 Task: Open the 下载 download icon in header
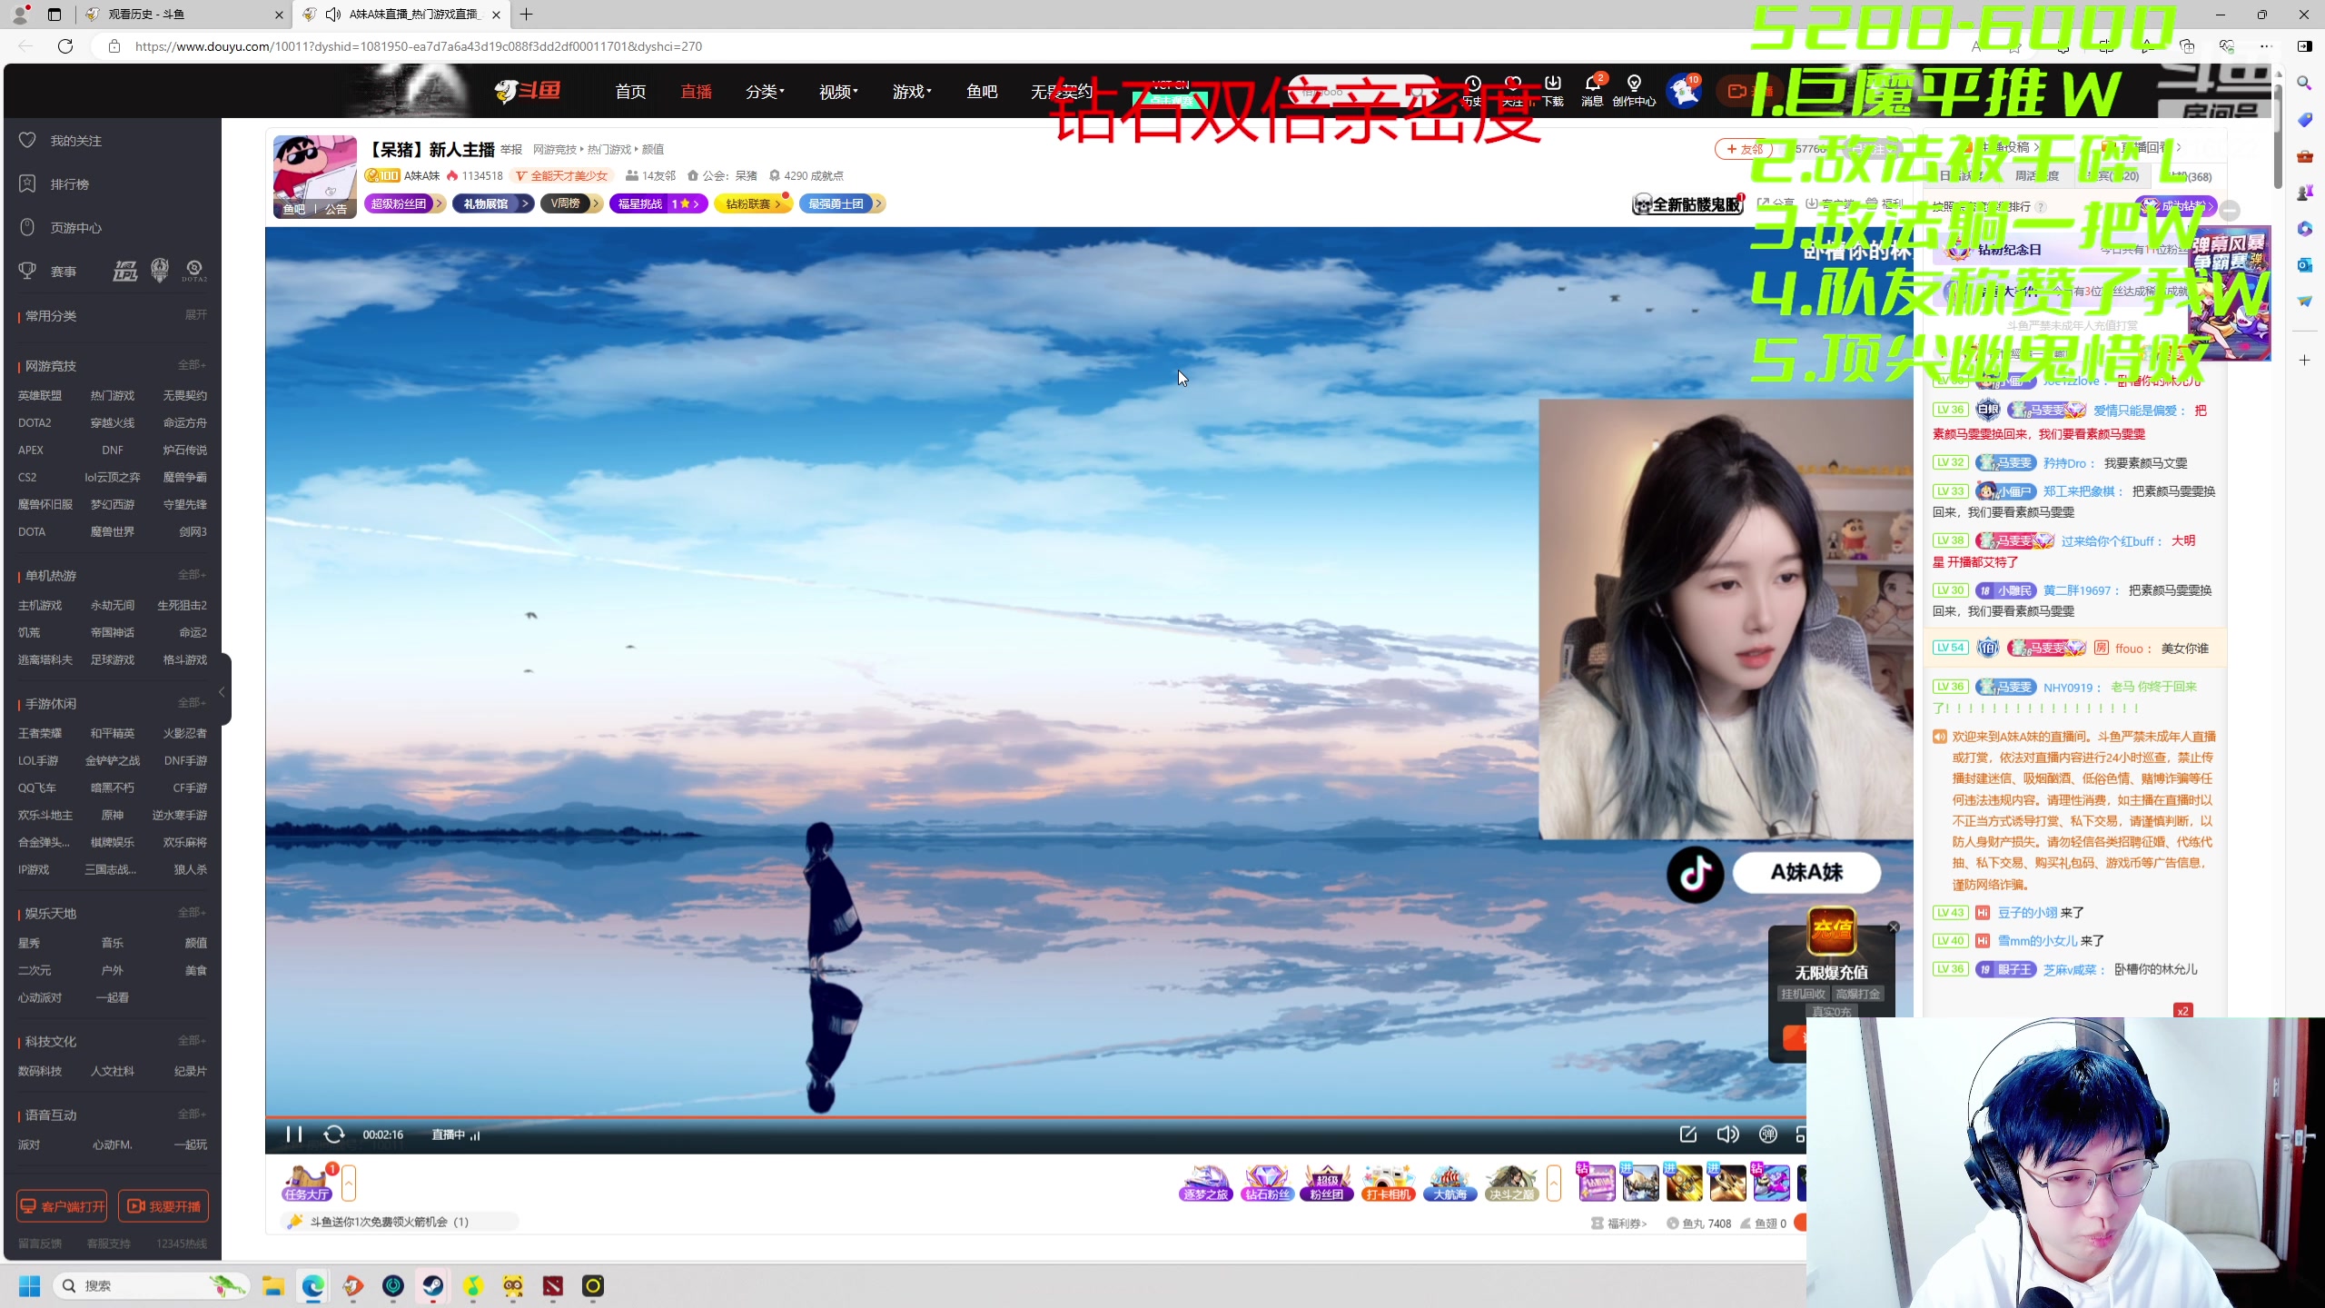coord(1553,90)
